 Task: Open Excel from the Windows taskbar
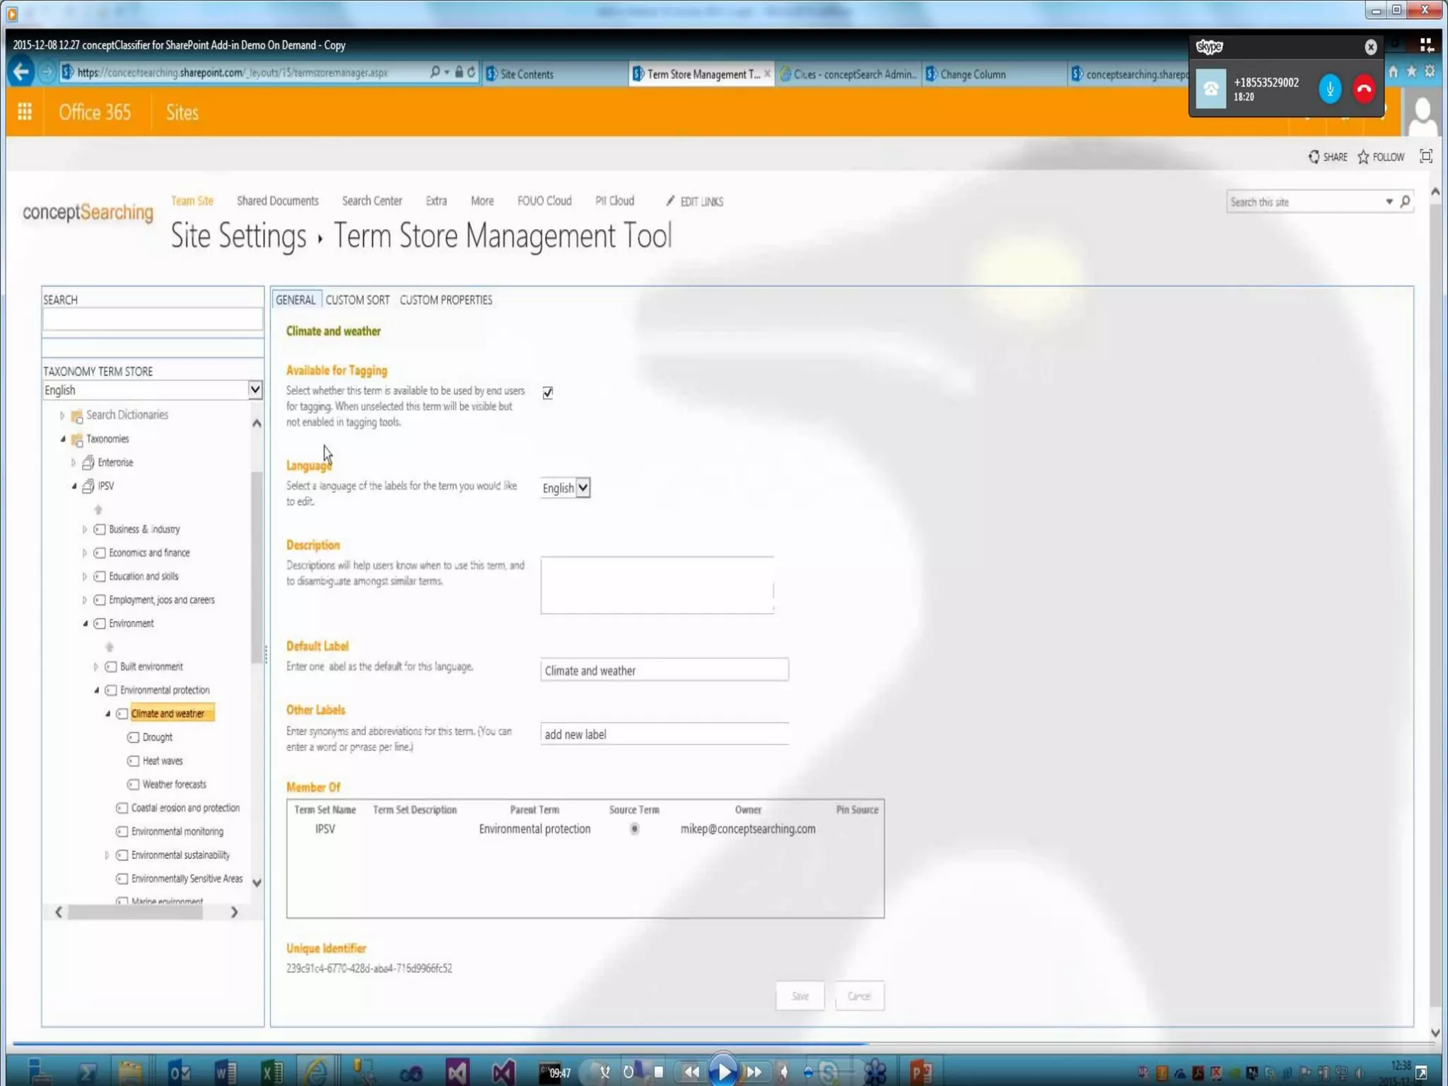(271, 1072)
